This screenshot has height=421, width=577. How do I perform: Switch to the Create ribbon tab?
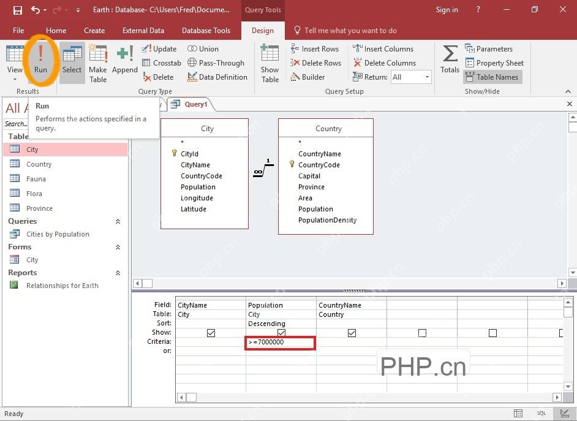(94, 31)
